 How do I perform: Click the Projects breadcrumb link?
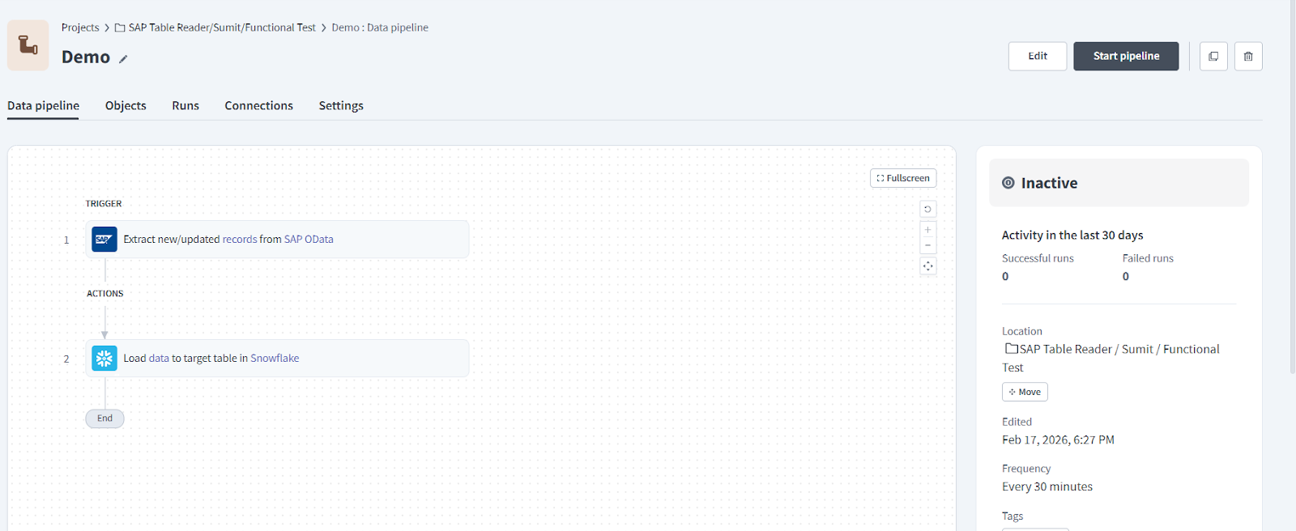[80, 28]
